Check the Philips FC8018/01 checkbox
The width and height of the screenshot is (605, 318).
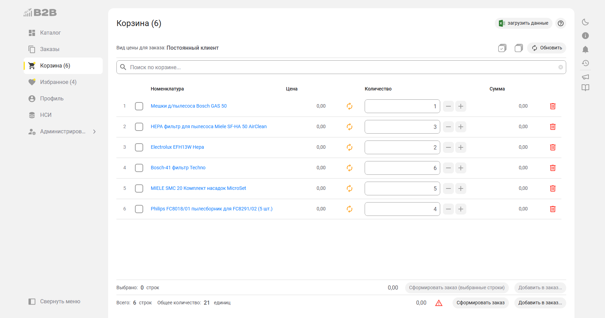click(139, 209)
